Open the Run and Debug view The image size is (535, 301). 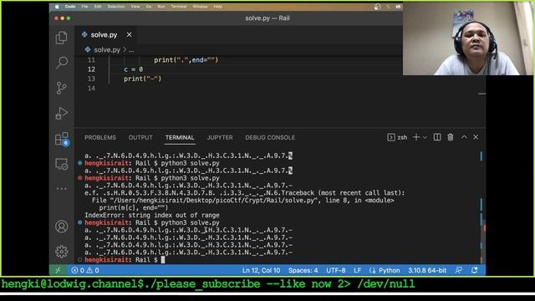pos(61,114)
